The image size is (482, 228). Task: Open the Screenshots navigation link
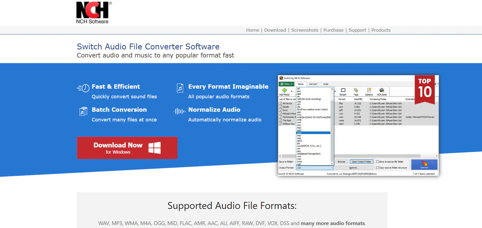tap(305, 30)
